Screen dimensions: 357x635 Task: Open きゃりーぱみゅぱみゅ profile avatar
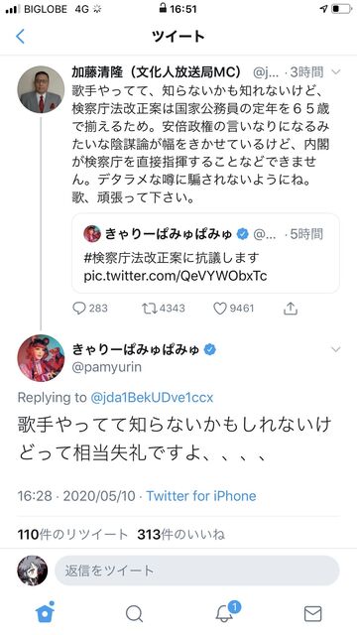(41, 358)
